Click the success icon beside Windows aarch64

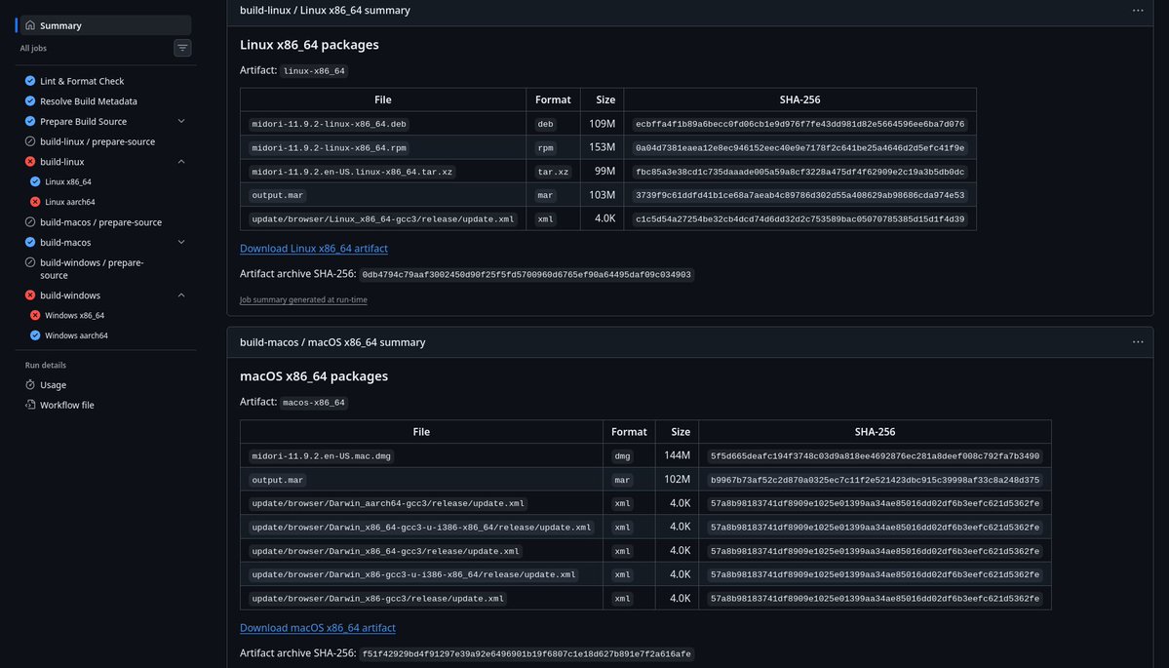[x=35, y=335]
